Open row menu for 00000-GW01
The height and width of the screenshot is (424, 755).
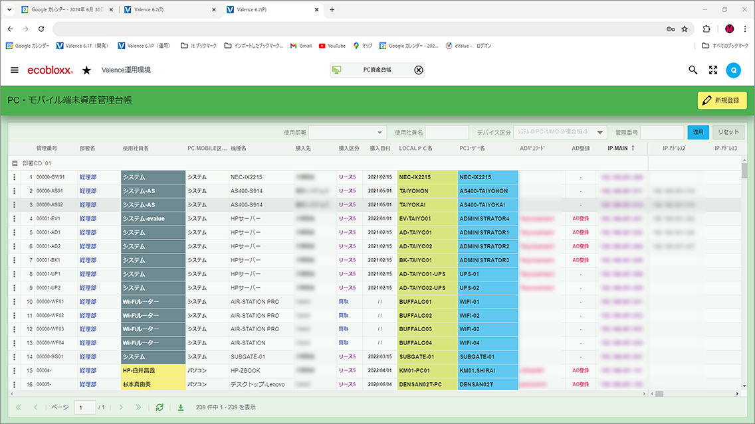point(15,177)
